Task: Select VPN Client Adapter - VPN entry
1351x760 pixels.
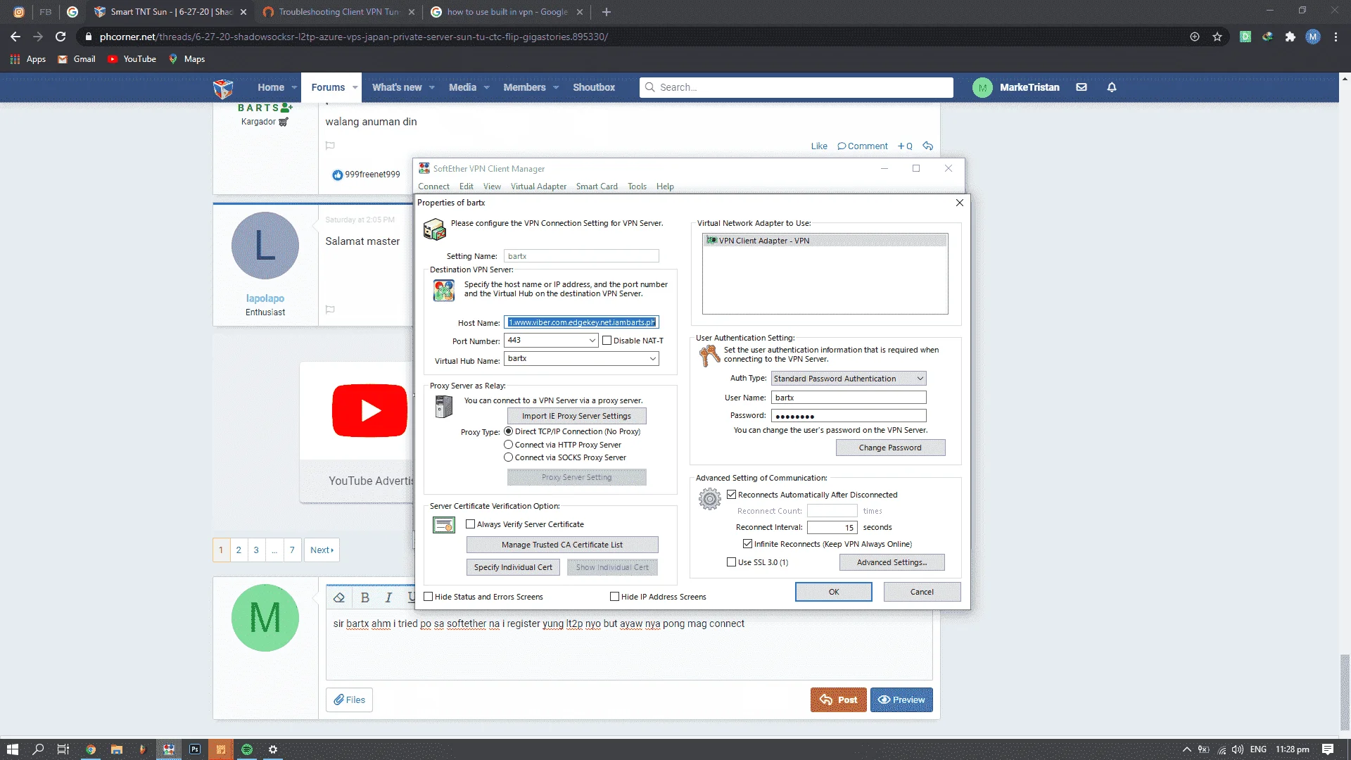Action: 825,241
